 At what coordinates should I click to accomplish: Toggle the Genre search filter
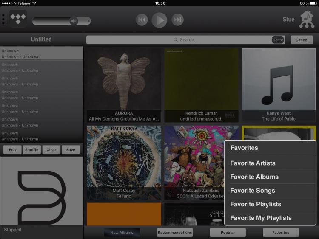point(278,40)
